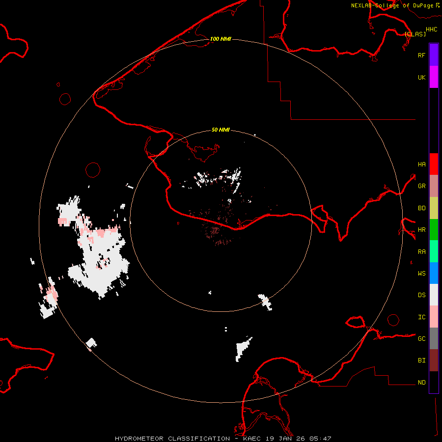This screenshot has height=442, width=442.
Task: Click the DS white legend swatch
Action: pos(434,295)
